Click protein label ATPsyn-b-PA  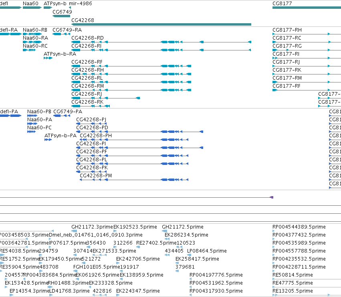coord(61,136)
